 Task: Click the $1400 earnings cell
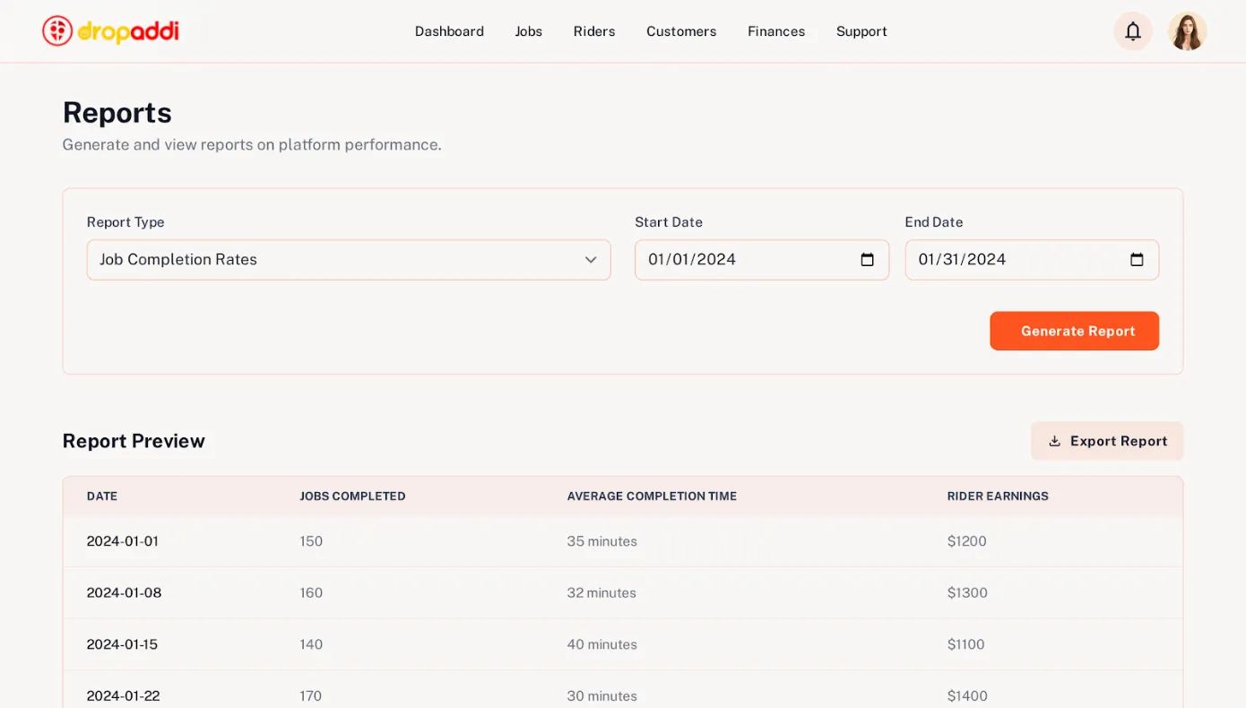(x=967, y=696)
